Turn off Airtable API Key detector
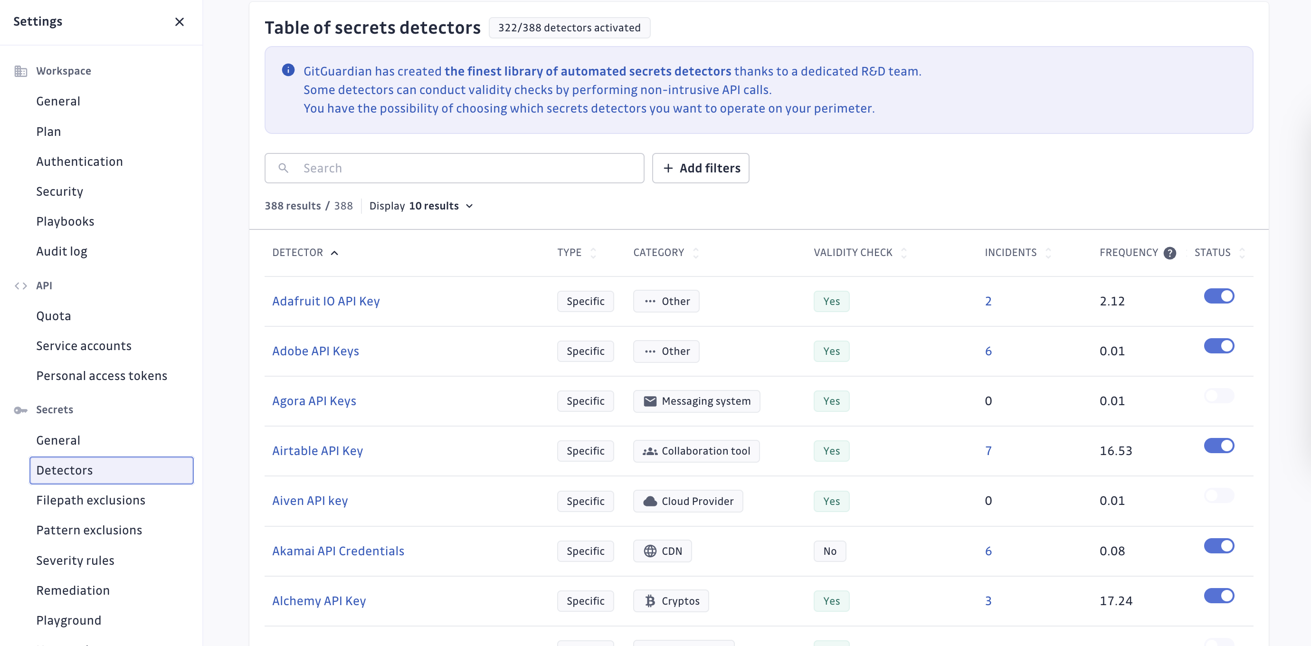 click(x=1218, y=446)
